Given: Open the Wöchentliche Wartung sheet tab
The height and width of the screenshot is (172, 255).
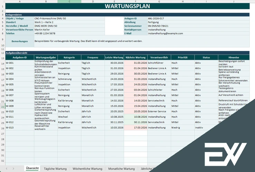Looking at the screenshot, I should (x=87, y=169).
